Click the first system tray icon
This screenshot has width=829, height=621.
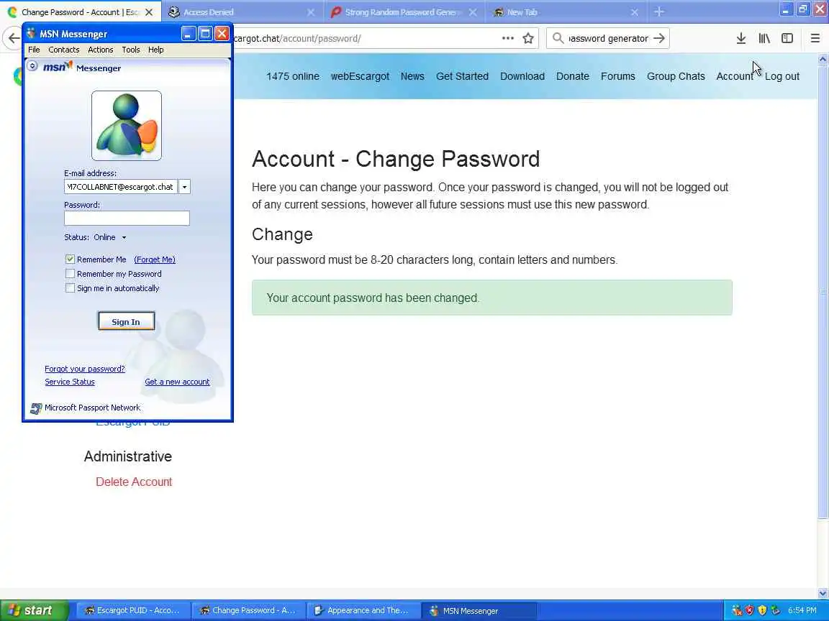click(x=737, y=610)
